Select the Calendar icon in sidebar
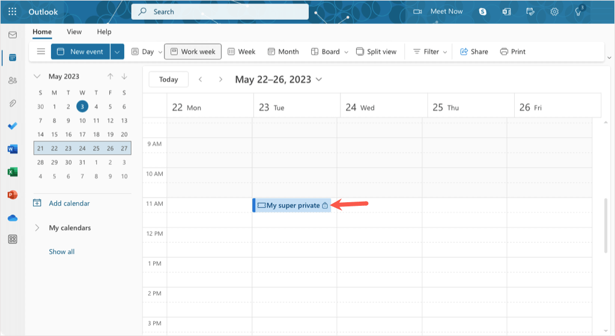The height and width of the screenshot is (336, 615). click(13, 58)
